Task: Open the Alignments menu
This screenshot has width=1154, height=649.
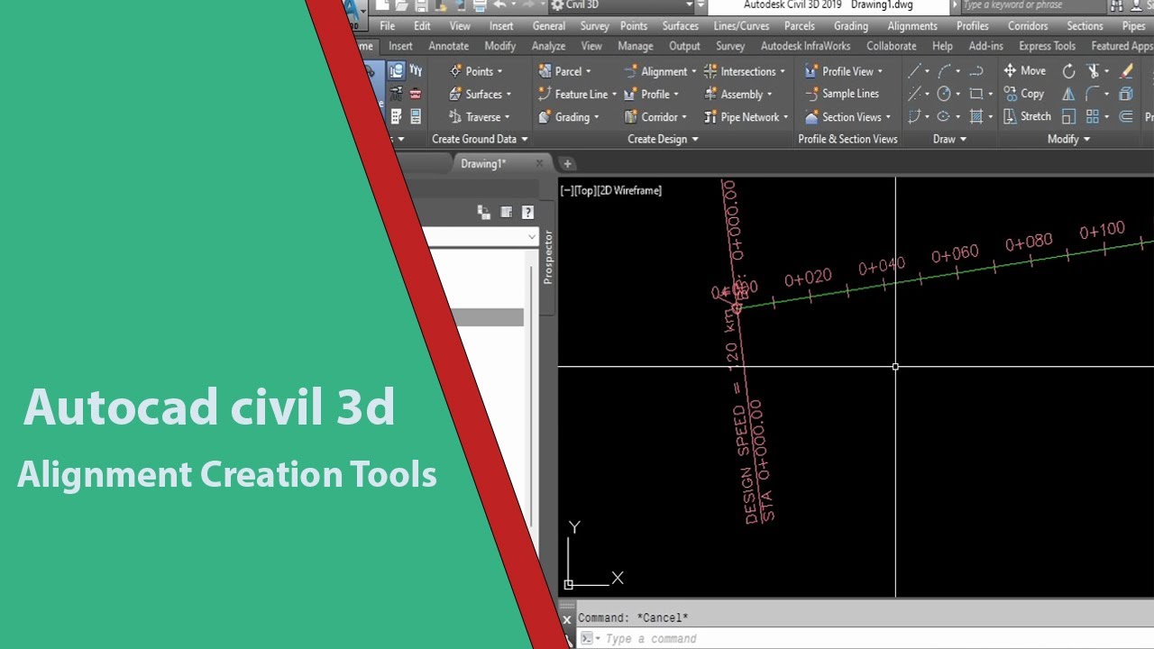Action: click(912, 26)
